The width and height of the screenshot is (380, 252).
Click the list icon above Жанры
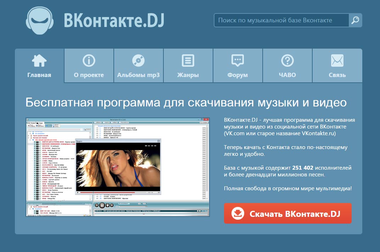[188, 60]
